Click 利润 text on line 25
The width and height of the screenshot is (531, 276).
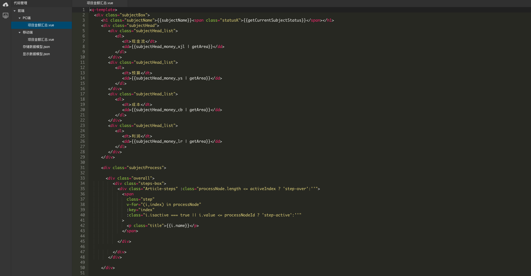click(x=136, y=136)
